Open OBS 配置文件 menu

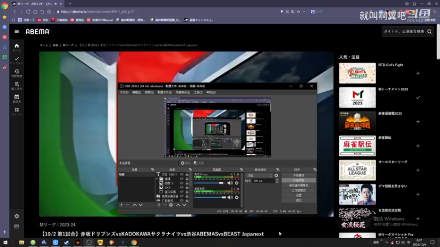point(164,92)
